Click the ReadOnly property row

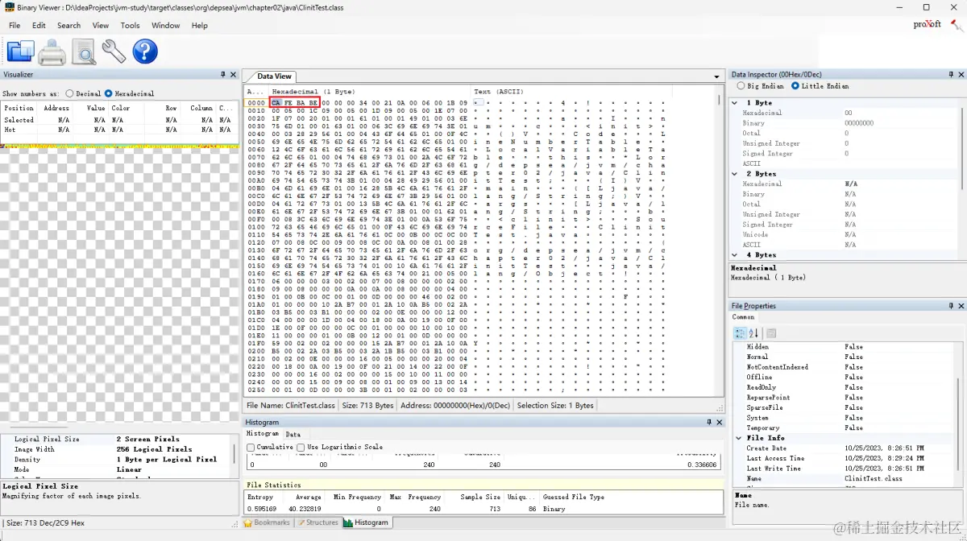click(x=846, y=387)
